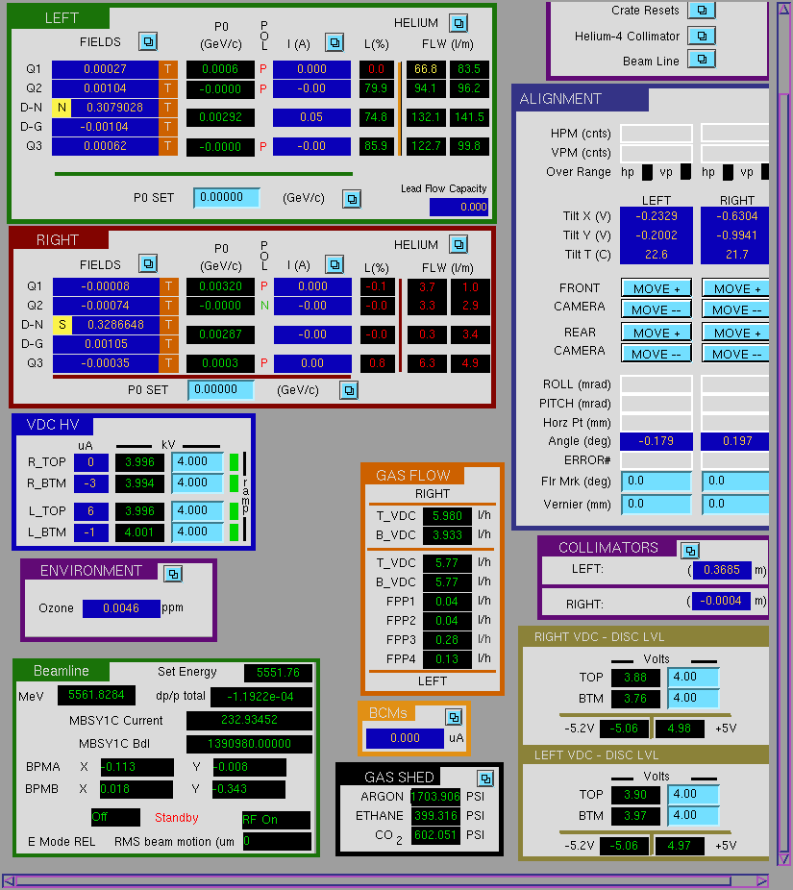Viewport: 793px width, 890px height.
Task: Click left arrow of horizontal scrollbar
Action: (9, 881)
